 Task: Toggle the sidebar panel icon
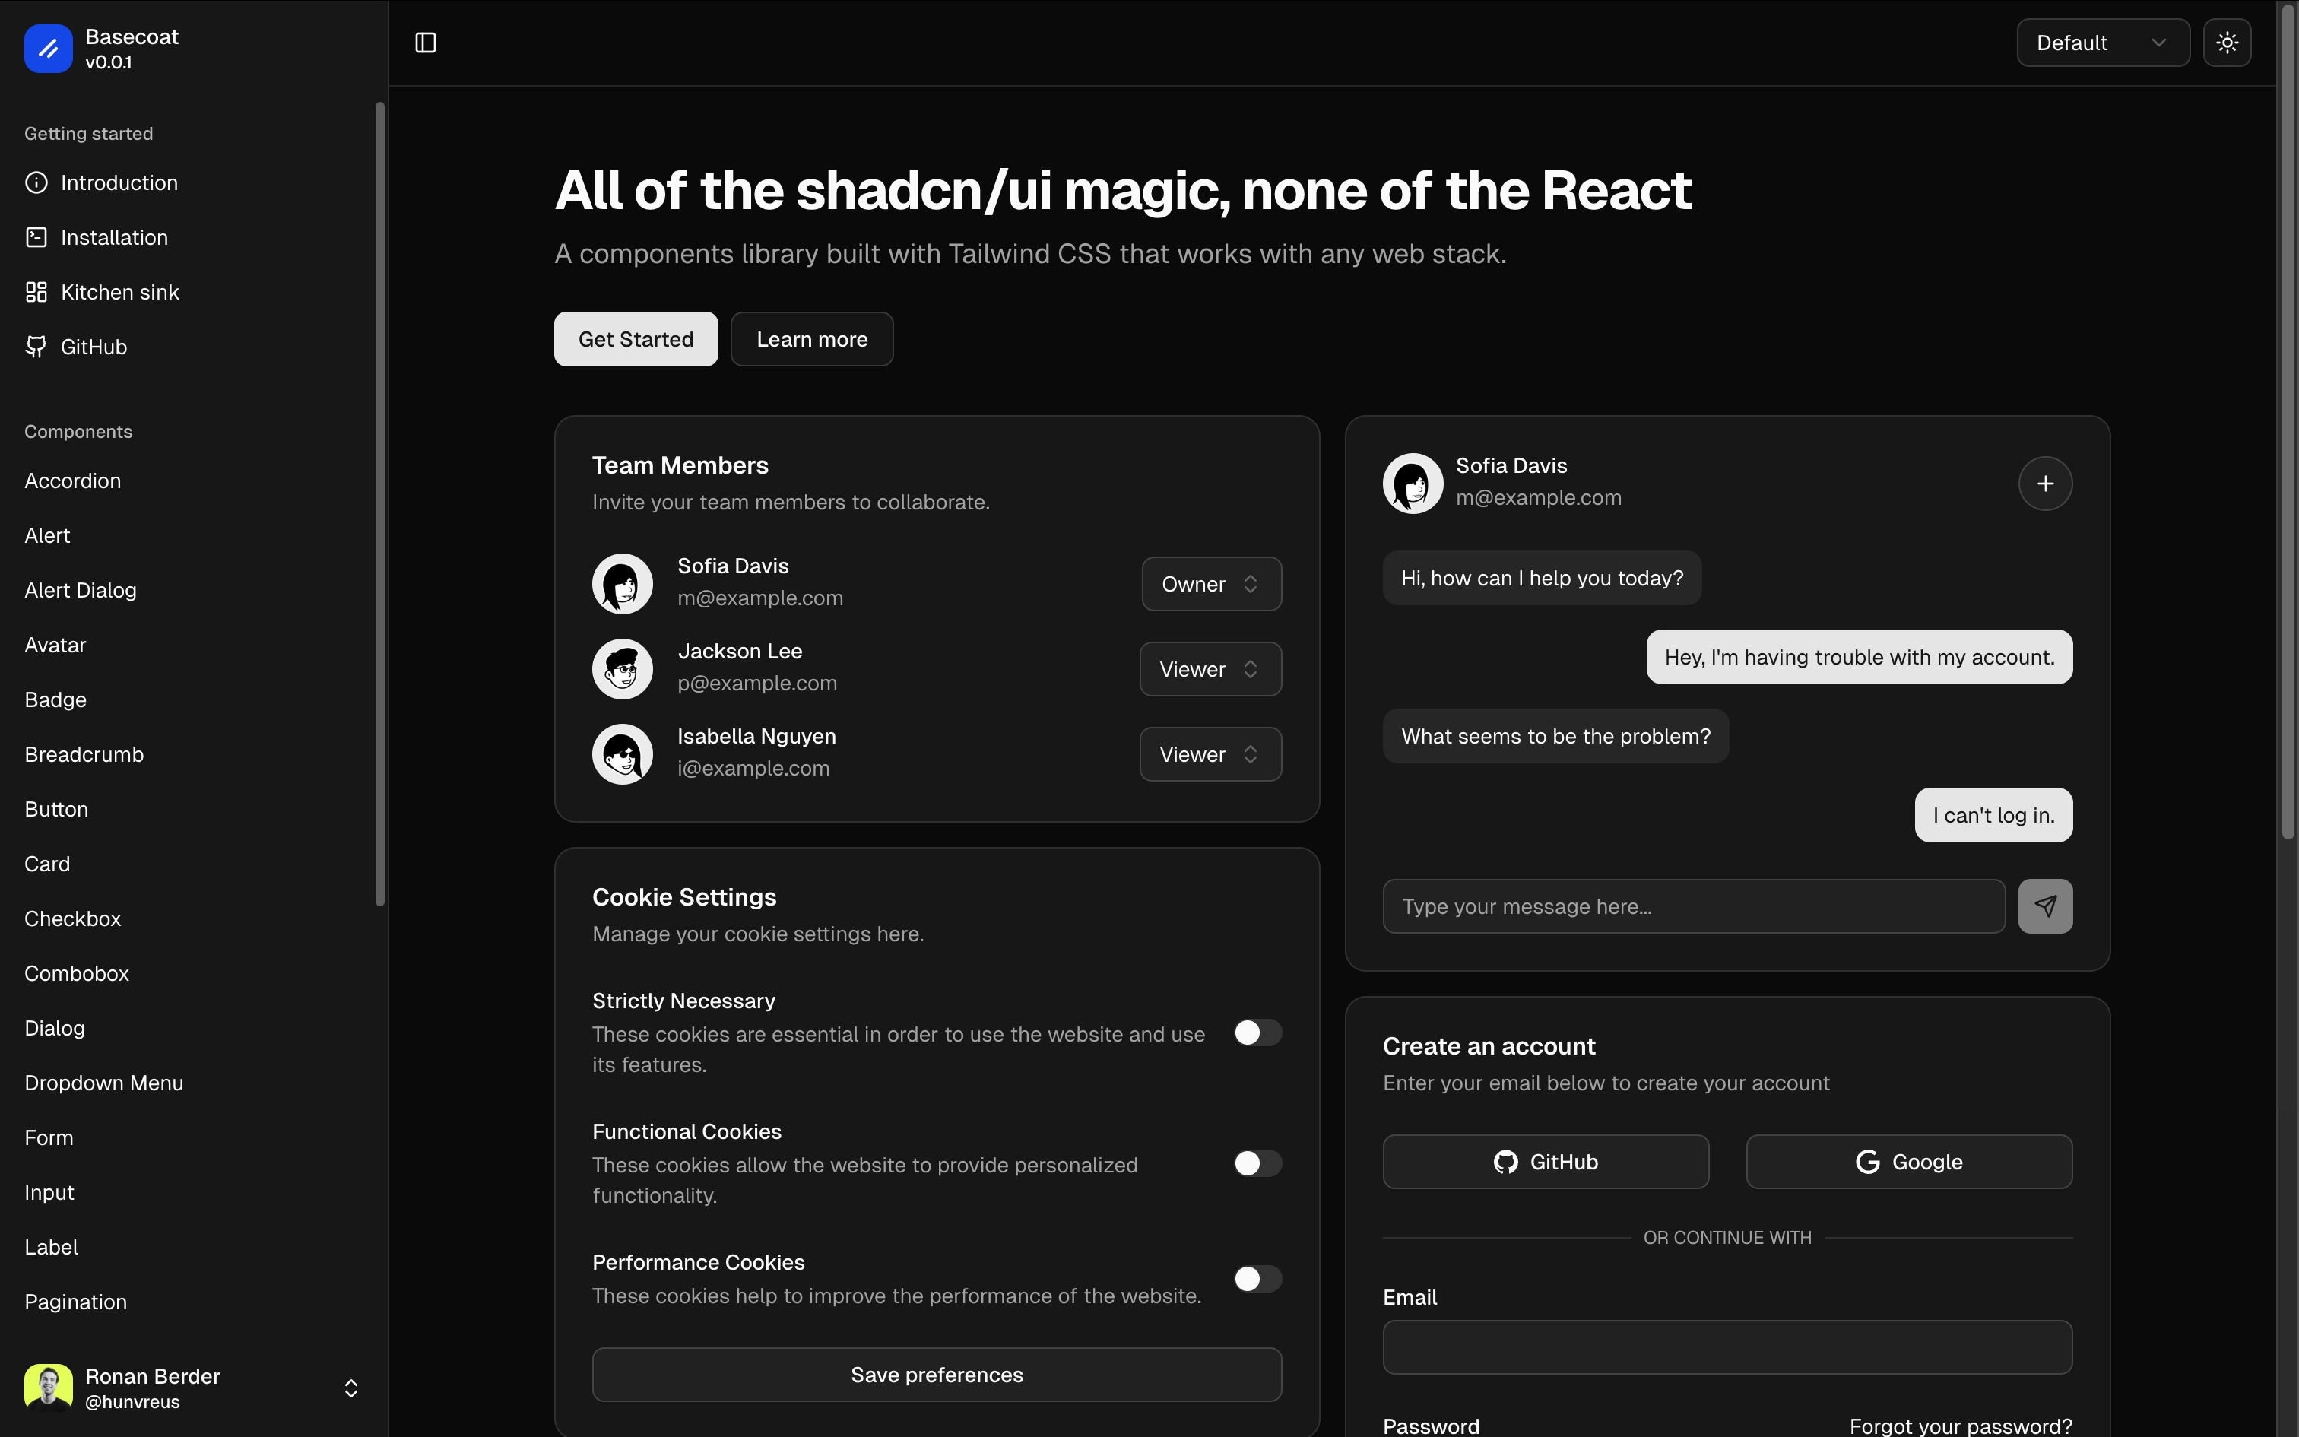[426, 43]
